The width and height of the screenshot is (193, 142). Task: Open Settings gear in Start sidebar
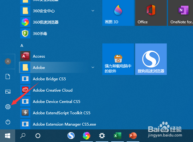click(x=8, y=107)
